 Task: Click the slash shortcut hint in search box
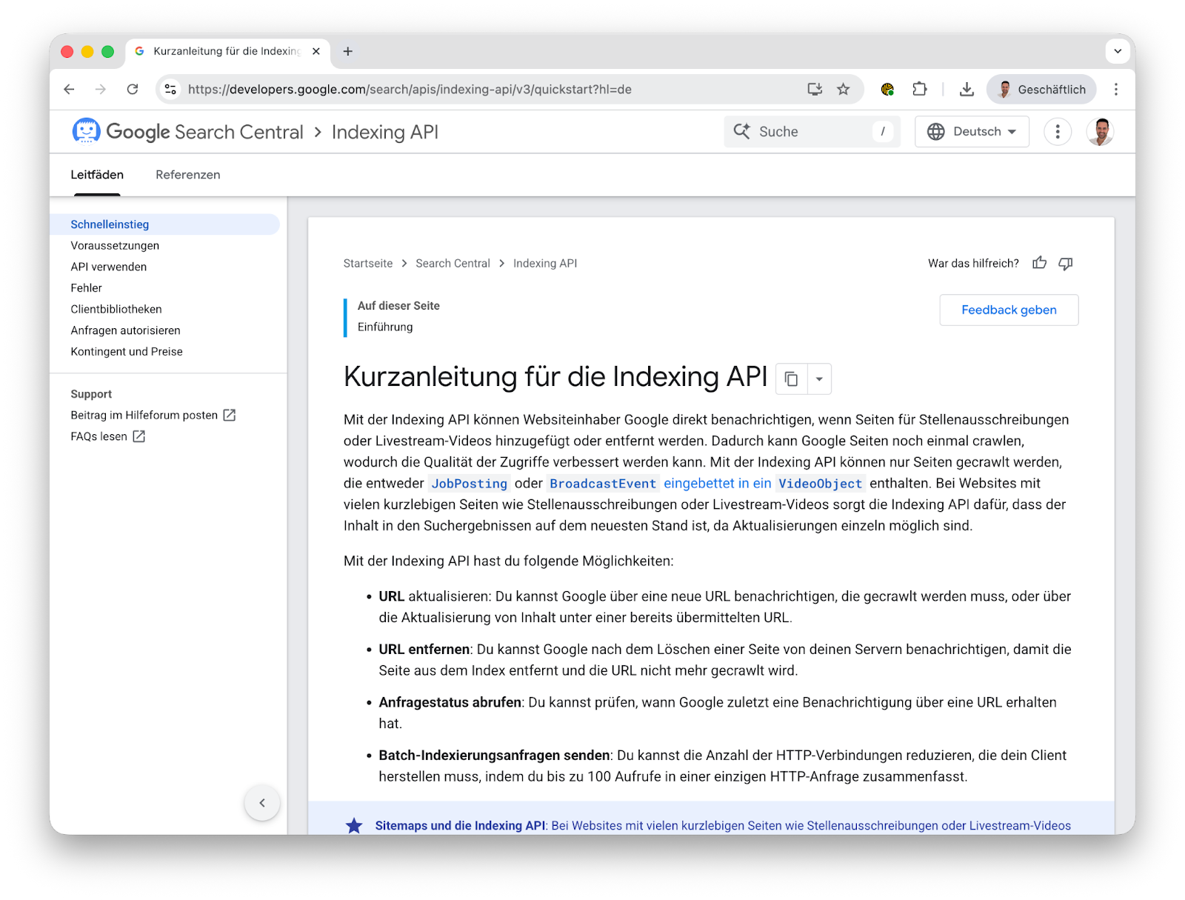(883, 132)
